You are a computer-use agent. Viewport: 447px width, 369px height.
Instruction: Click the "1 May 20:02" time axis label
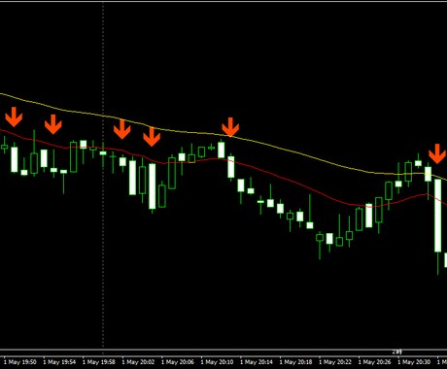[138, 362]
